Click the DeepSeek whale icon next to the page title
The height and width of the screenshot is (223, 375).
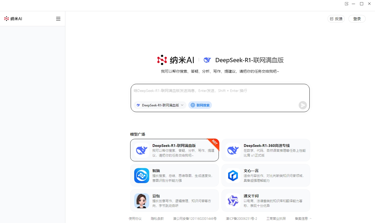tap(207, 60)
